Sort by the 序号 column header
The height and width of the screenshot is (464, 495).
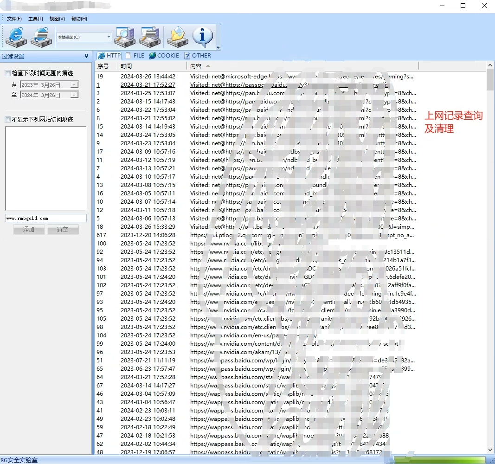tap(105, 66)
